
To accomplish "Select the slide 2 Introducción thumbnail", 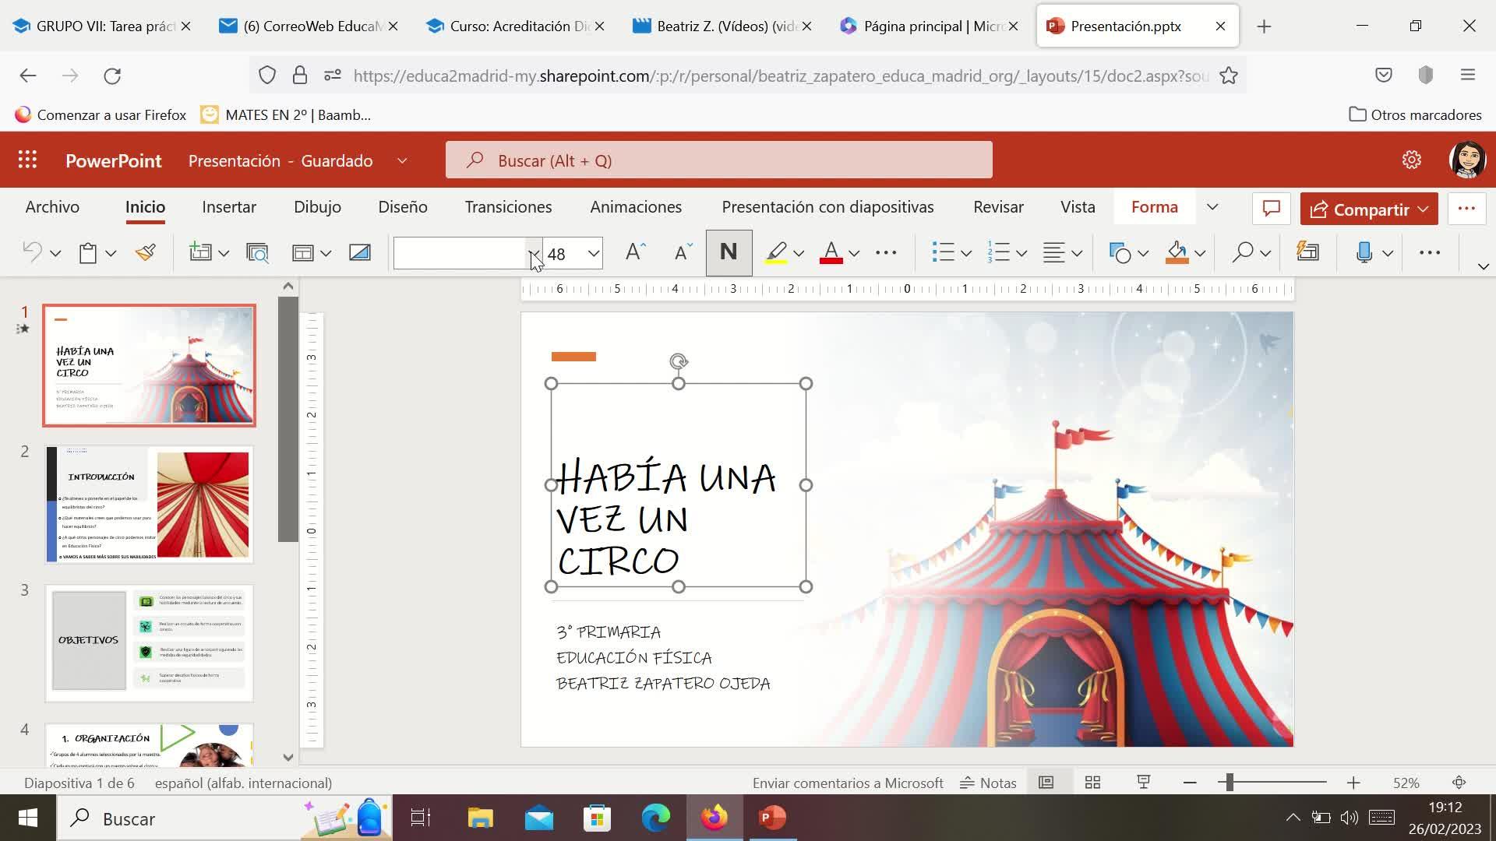I will (x=149, y=505).
